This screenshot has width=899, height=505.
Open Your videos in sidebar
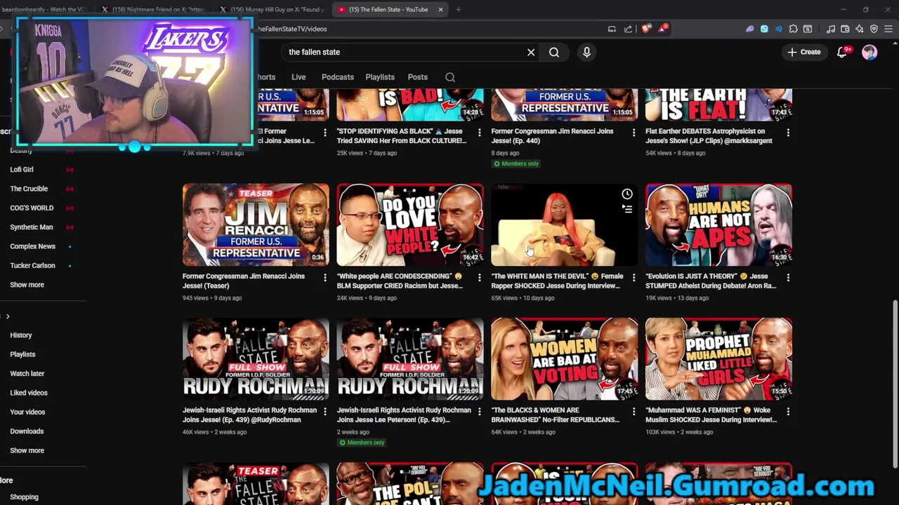click(27, 412)
